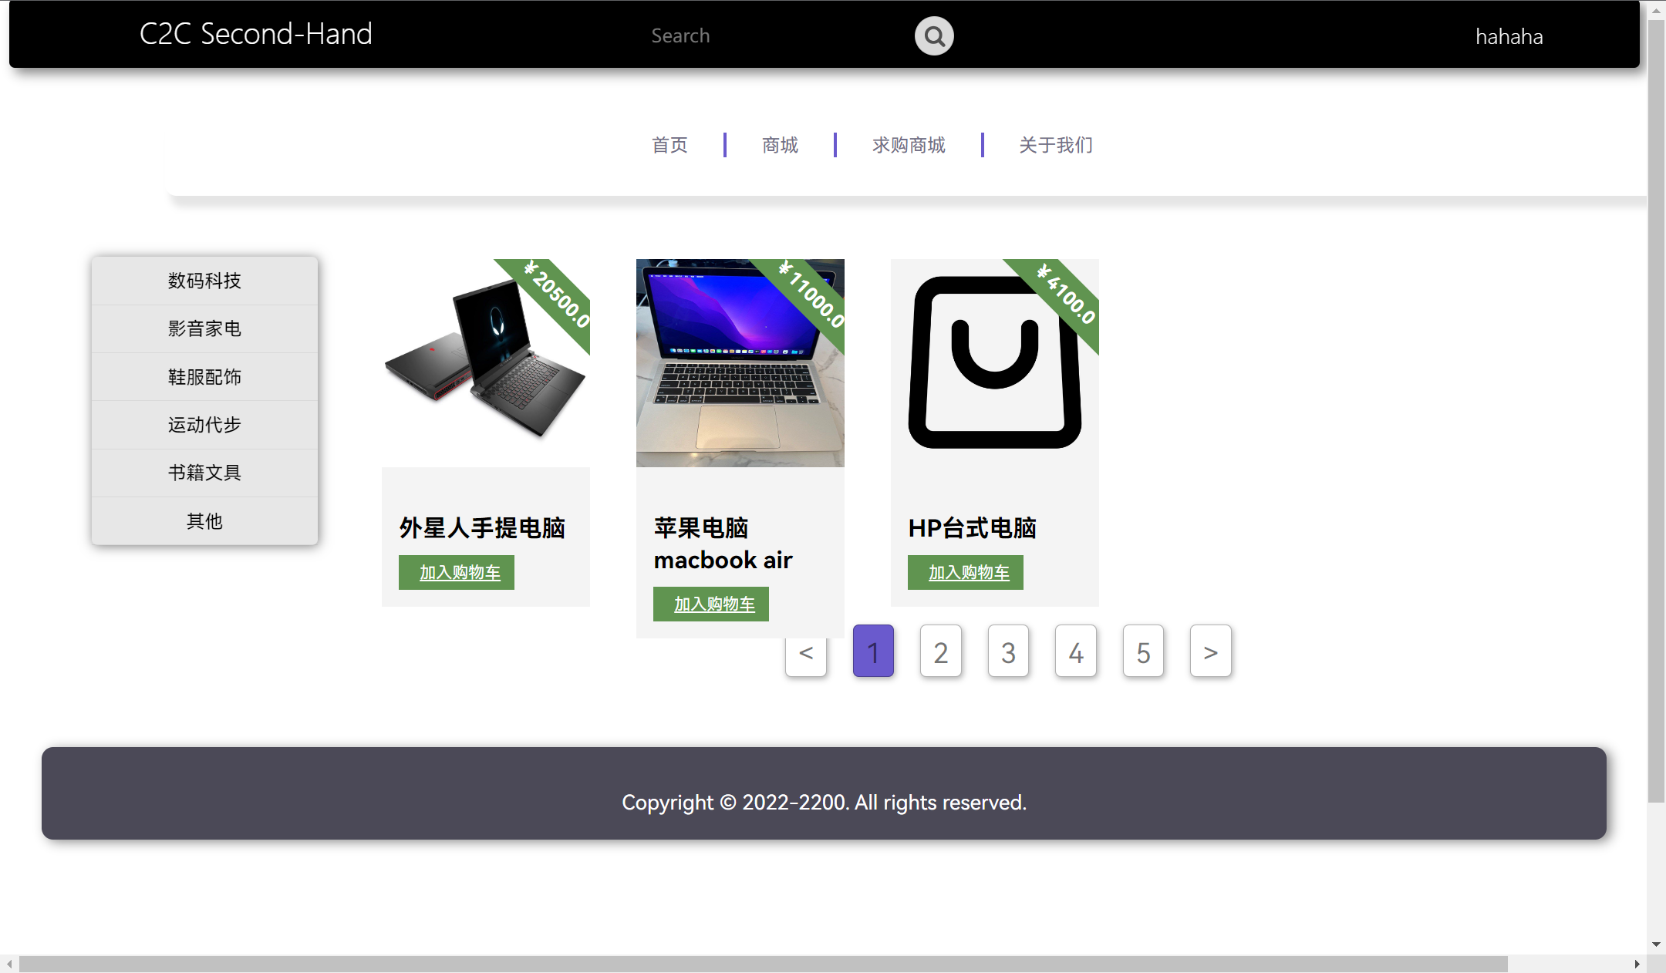Click the ¥20500.0 price ribbon
This screenshot has width=1666, height=973.
click(x=555, y=295)
